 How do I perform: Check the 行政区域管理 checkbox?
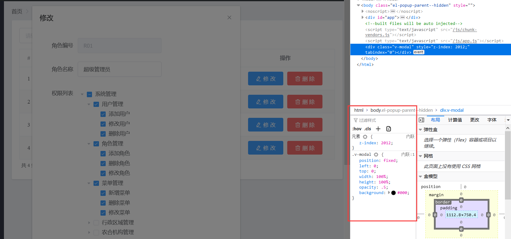(96, 223)
